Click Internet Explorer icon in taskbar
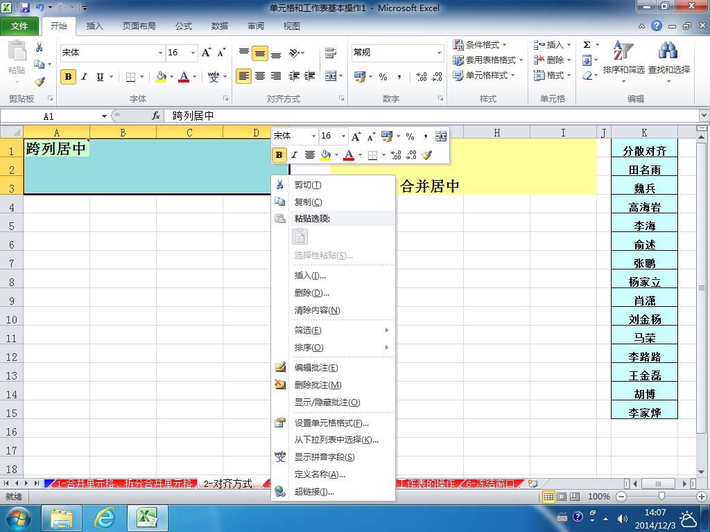710x532 pixels. coord(105,518)
